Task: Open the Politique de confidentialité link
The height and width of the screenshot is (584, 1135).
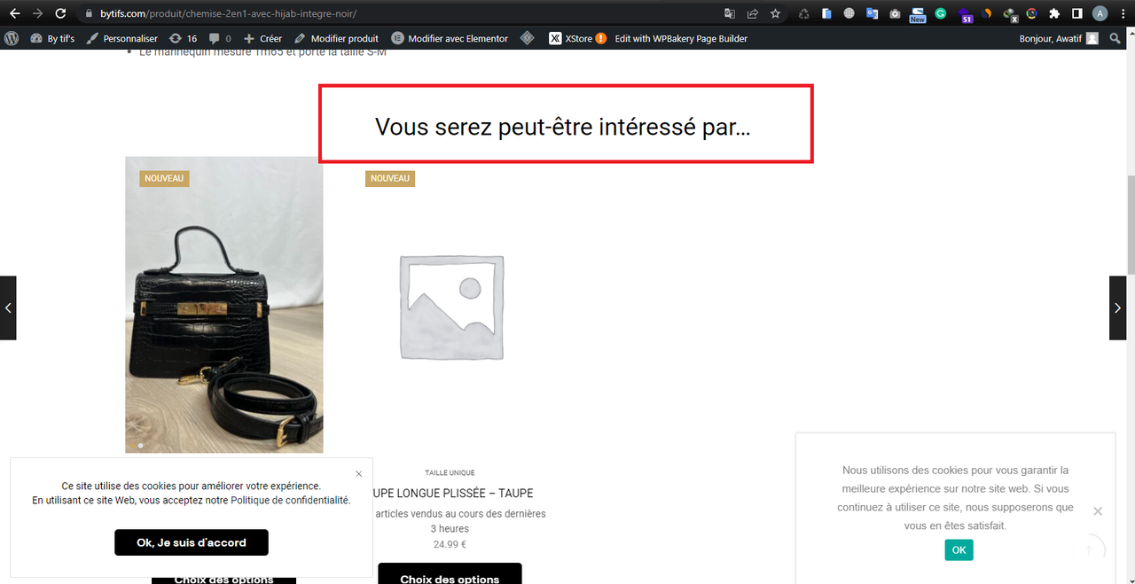Action: click(x=290, y=500)
